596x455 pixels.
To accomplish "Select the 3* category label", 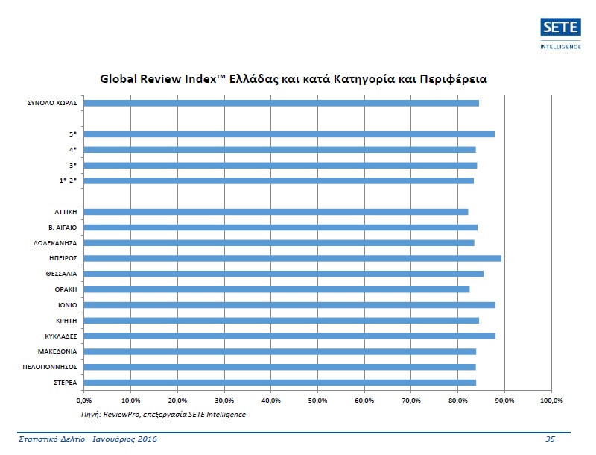I will (72, 166).
